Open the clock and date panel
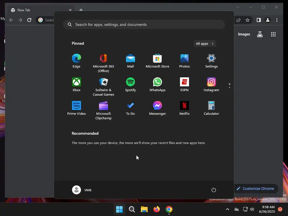 tap(267, 209)
